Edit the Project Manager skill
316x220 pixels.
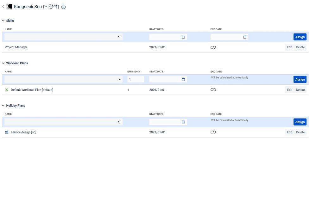click(290, 47)
